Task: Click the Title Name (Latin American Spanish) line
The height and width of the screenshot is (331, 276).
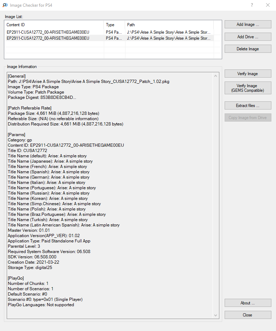Action: (64, 225)
